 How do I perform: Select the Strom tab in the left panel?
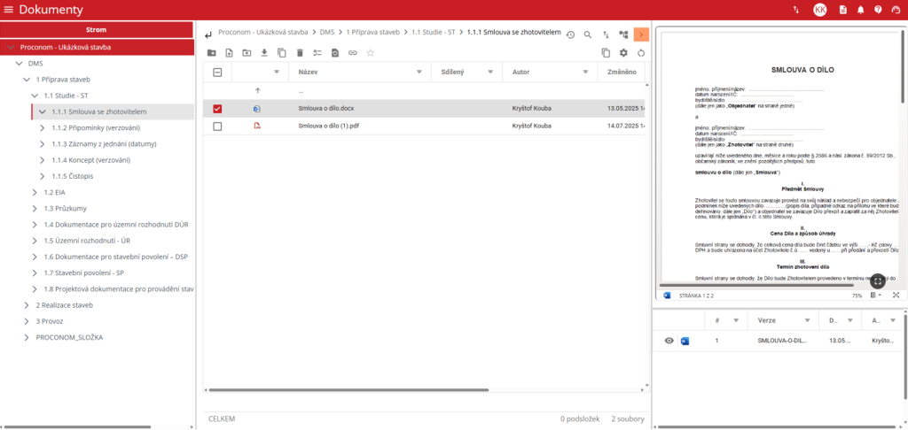pyautogui.click(x=97, y=29)
